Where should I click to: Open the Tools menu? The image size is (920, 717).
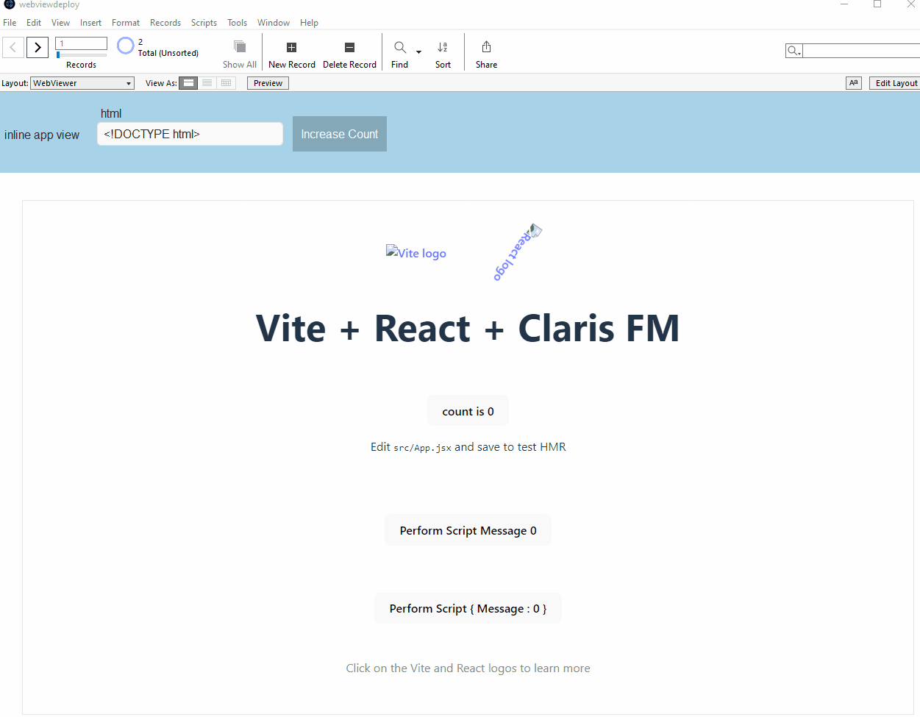click(238, 23)
